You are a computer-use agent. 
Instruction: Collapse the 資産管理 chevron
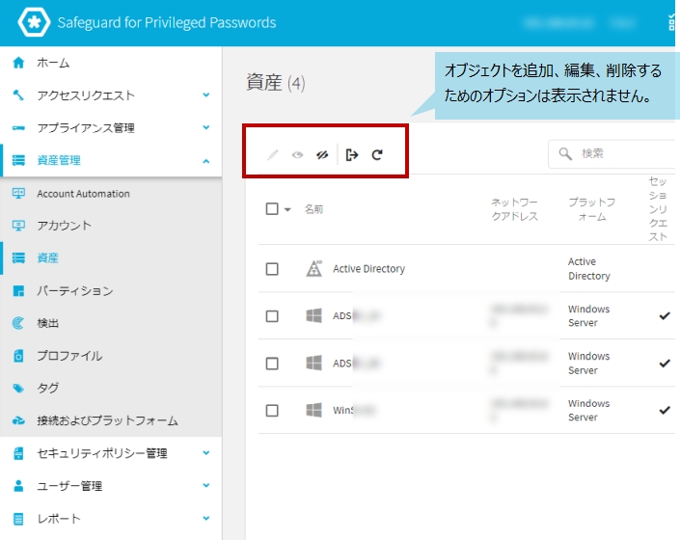coord(206,161)
